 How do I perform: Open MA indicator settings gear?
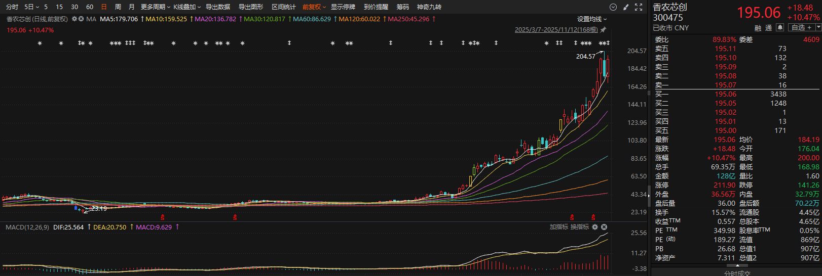[74, 19]
